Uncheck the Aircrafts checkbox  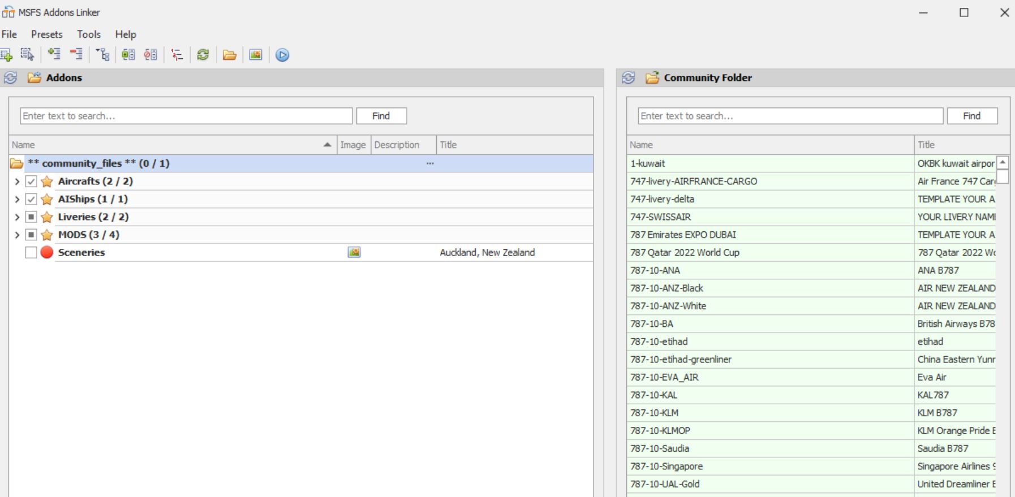[31, 181]
